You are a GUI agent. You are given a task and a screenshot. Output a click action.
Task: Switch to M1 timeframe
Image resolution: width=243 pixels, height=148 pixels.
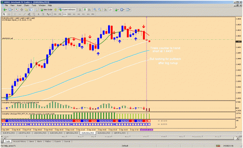pyautogui.click(x=55, y=14)
